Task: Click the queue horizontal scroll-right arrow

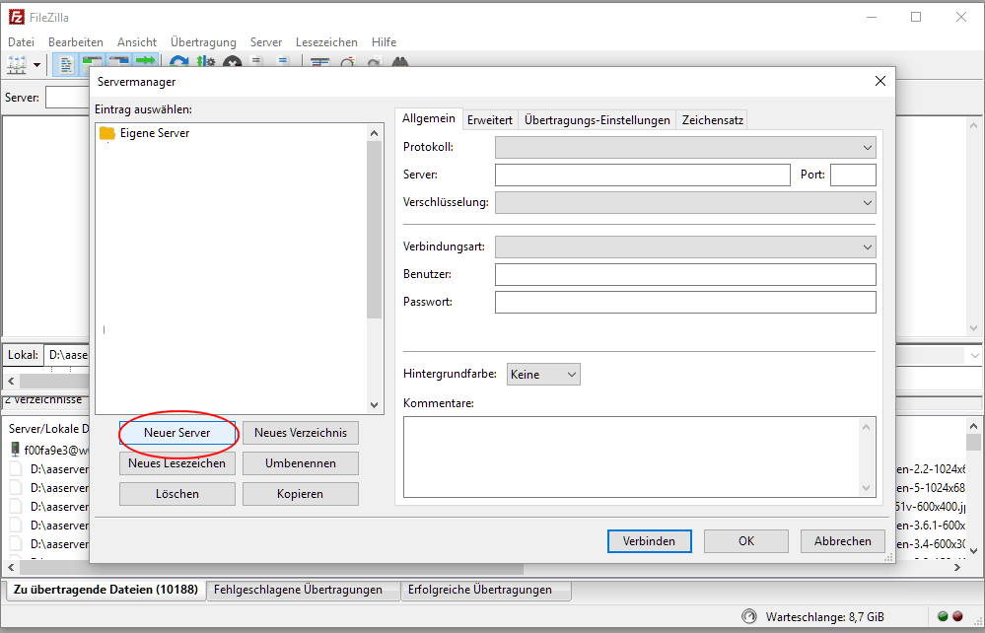Action: 957,568
